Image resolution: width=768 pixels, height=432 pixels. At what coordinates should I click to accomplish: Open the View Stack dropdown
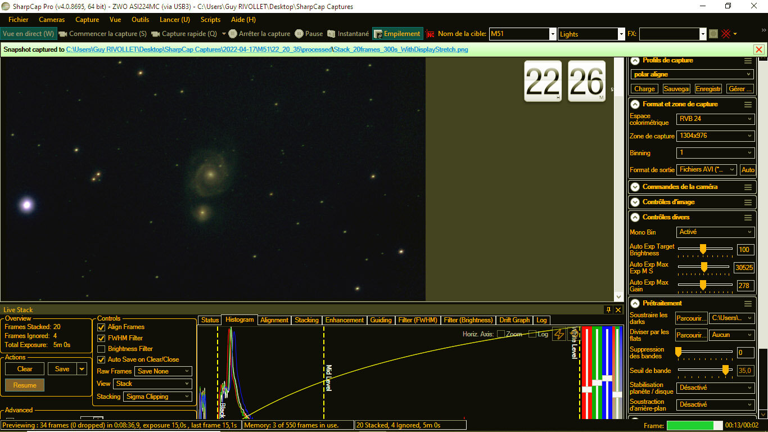(152, 384)
